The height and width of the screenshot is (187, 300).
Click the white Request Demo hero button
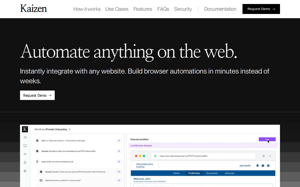coord(37,95)
